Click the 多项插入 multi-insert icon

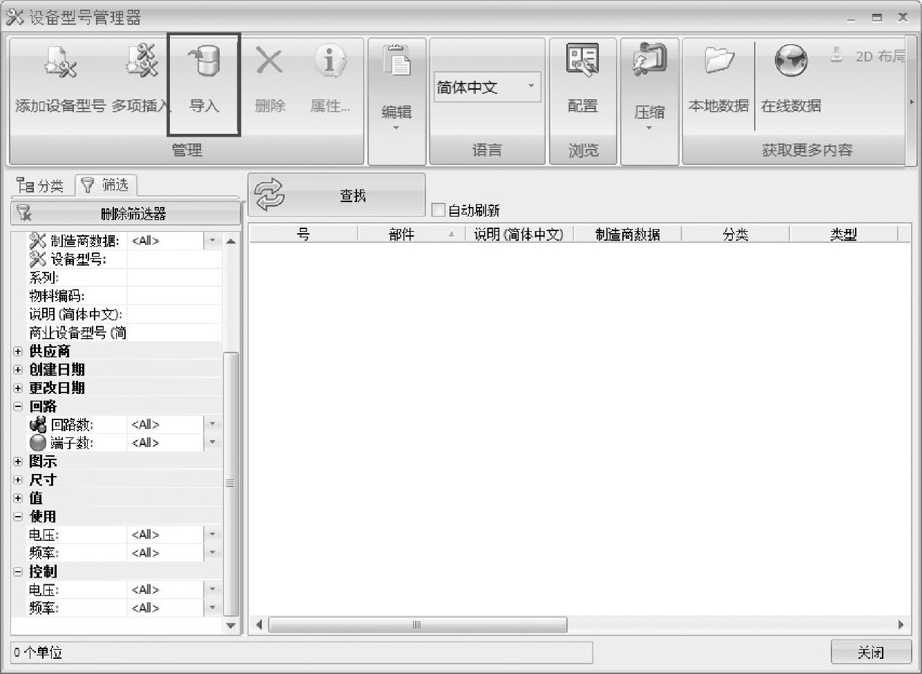[x=142, y=61]
